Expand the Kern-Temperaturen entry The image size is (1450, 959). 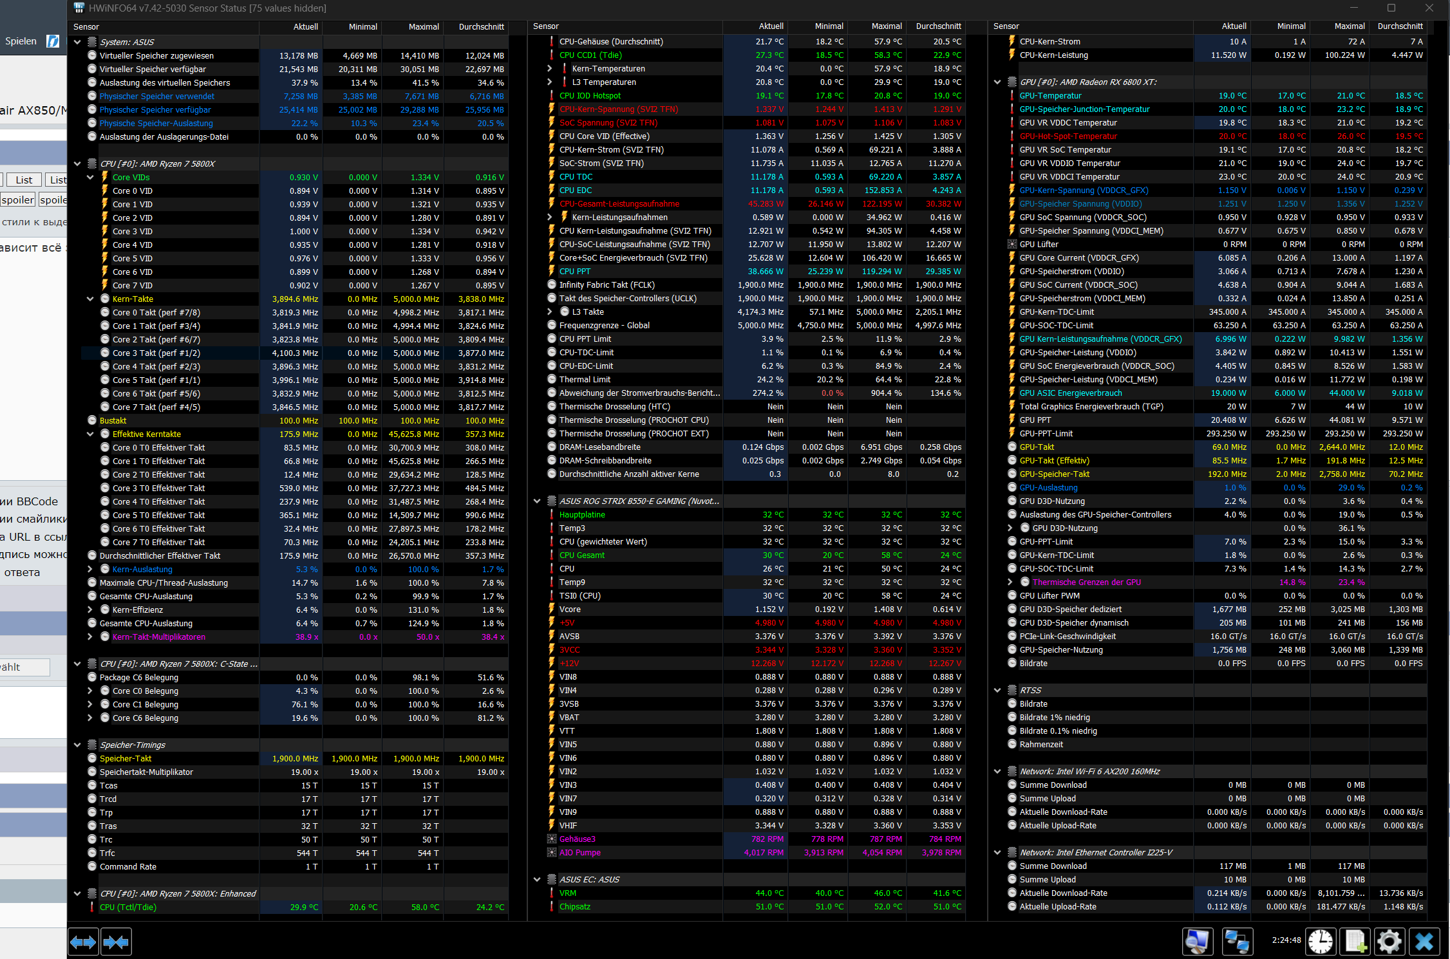pos(550,69)
